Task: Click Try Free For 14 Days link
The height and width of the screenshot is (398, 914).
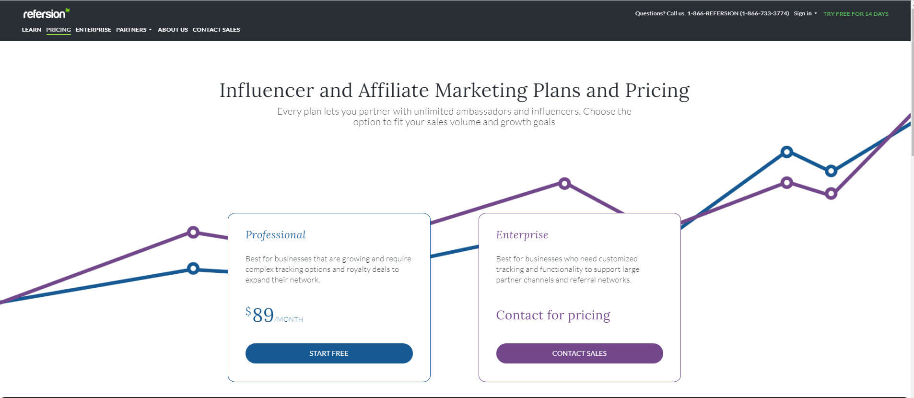Action: click(x=855, y=14)
